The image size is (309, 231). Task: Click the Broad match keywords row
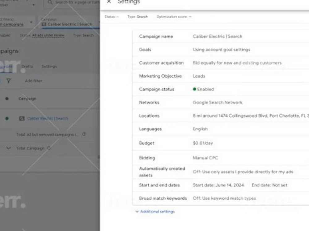click(x=221, y=198)
